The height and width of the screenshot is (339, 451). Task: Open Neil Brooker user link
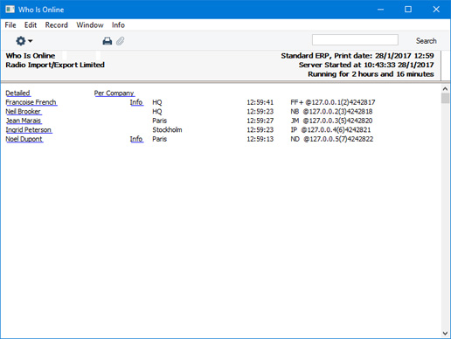pos(24,112)
